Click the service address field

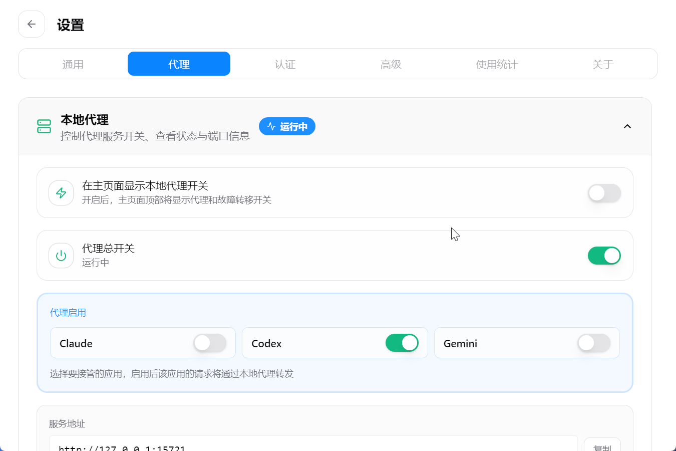(313, 444)
